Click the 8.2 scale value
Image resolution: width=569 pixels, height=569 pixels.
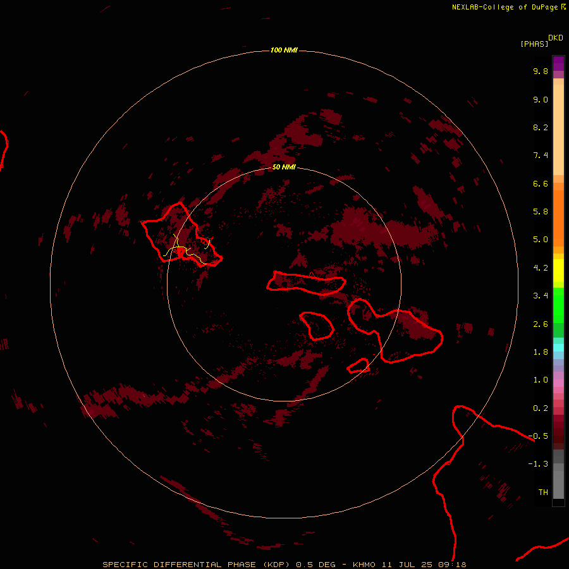541,127
